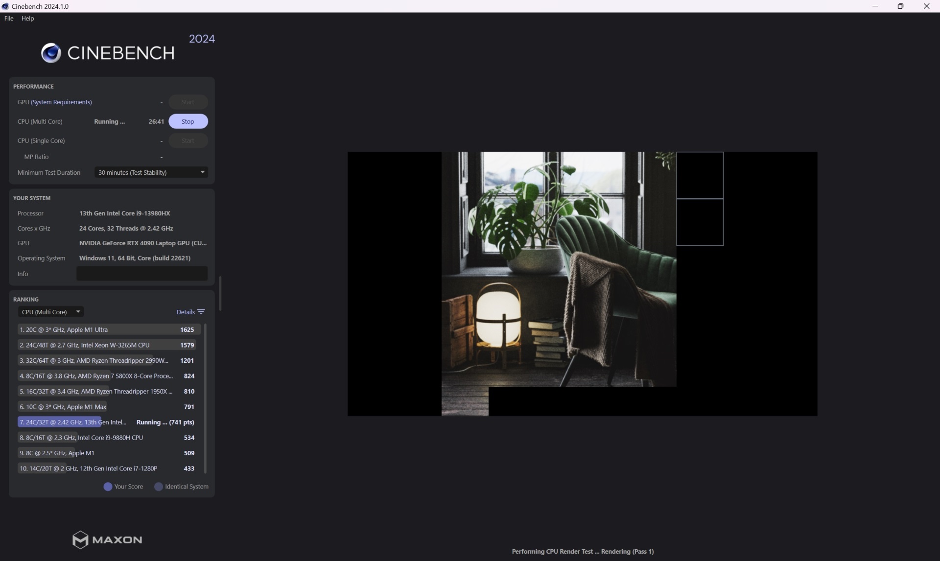Restore down the window

pyautogui.click(x=900, y=6)
